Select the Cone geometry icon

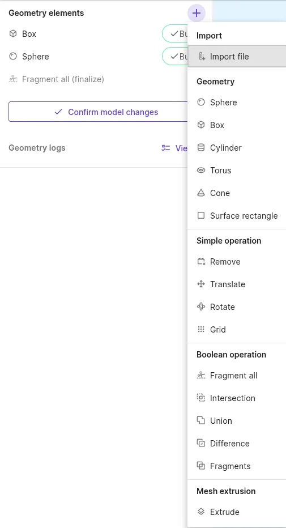tap(201, 193)
